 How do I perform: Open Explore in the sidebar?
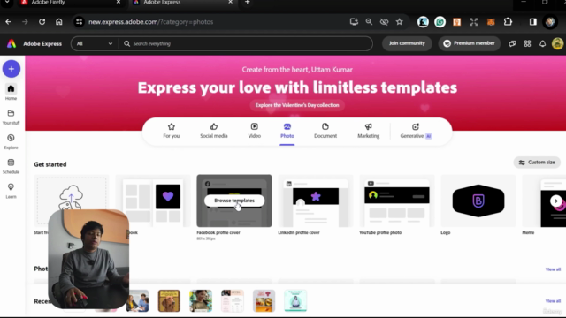11,141
